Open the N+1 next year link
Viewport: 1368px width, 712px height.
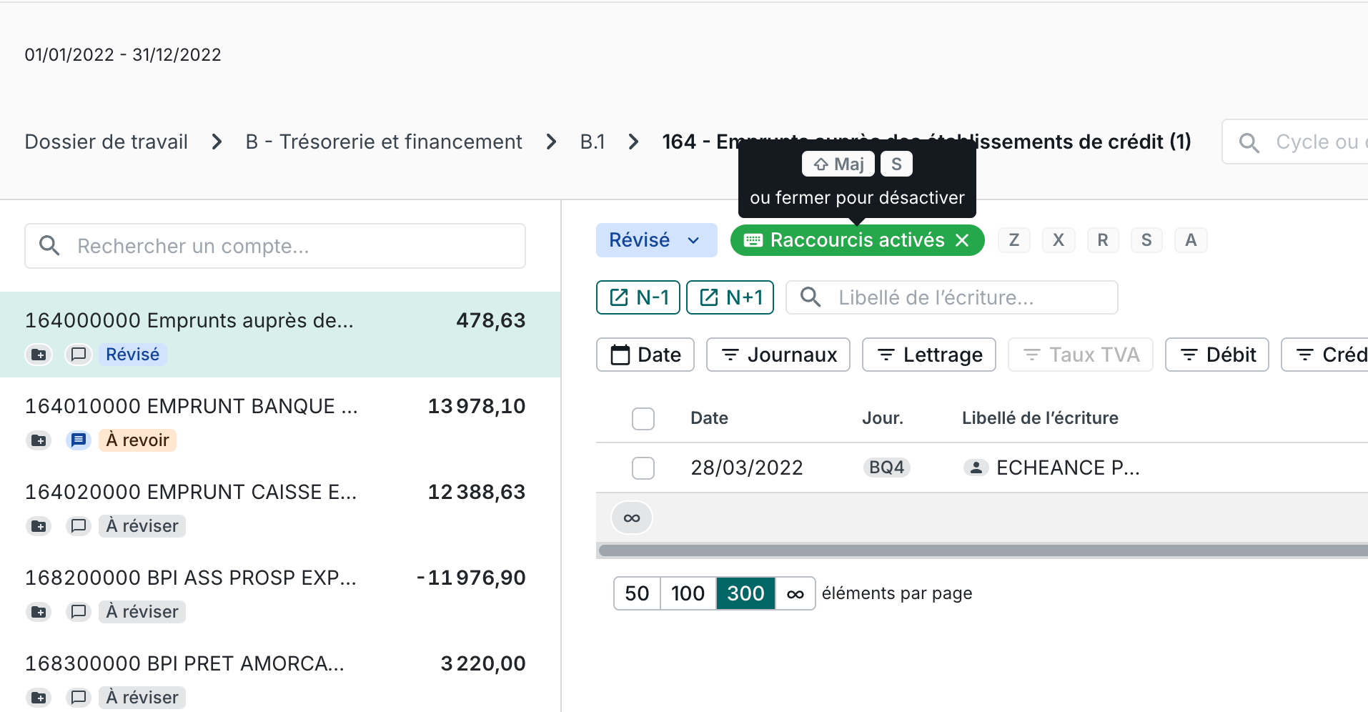730,297
